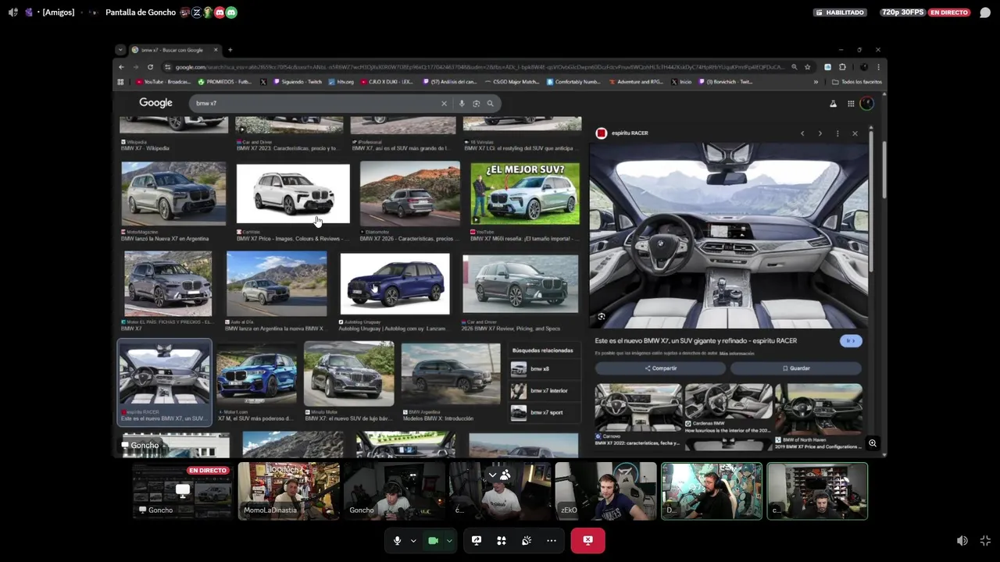
Task: Open the Comfortably Numb bookmark
Action: pos(573,82)
